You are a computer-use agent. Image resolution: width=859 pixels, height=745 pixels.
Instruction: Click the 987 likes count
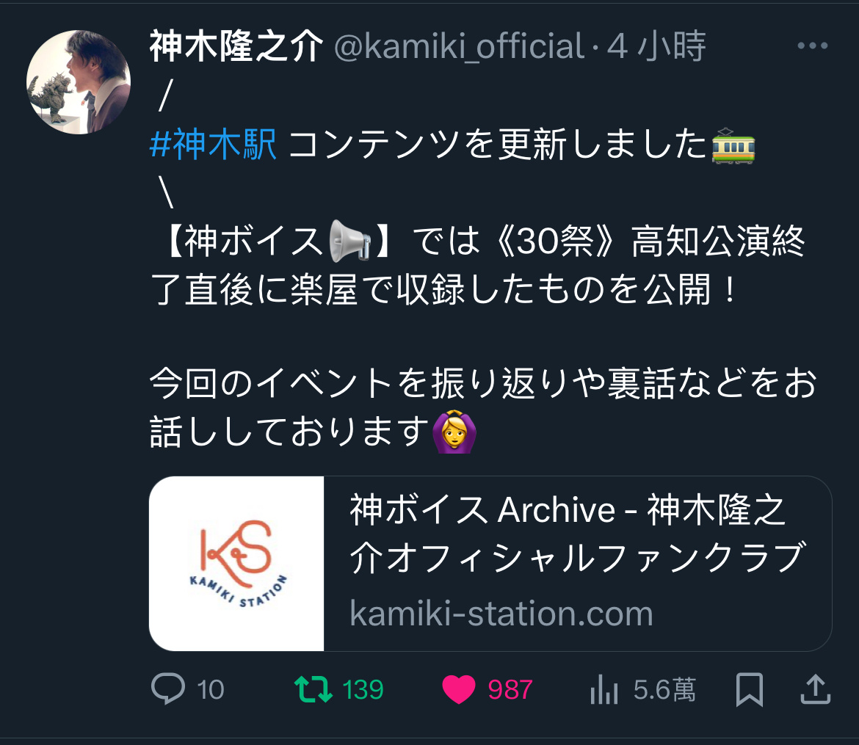[510, 690]
